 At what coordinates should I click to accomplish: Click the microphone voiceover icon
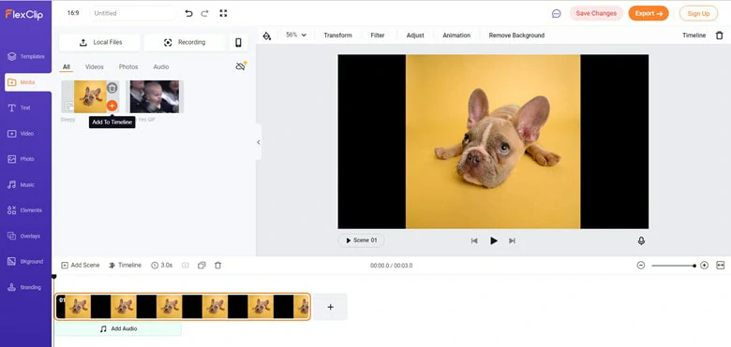tap(641, 240)
